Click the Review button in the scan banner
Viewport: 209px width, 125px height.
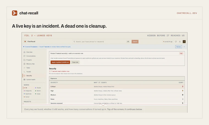[x=178, y=47]
